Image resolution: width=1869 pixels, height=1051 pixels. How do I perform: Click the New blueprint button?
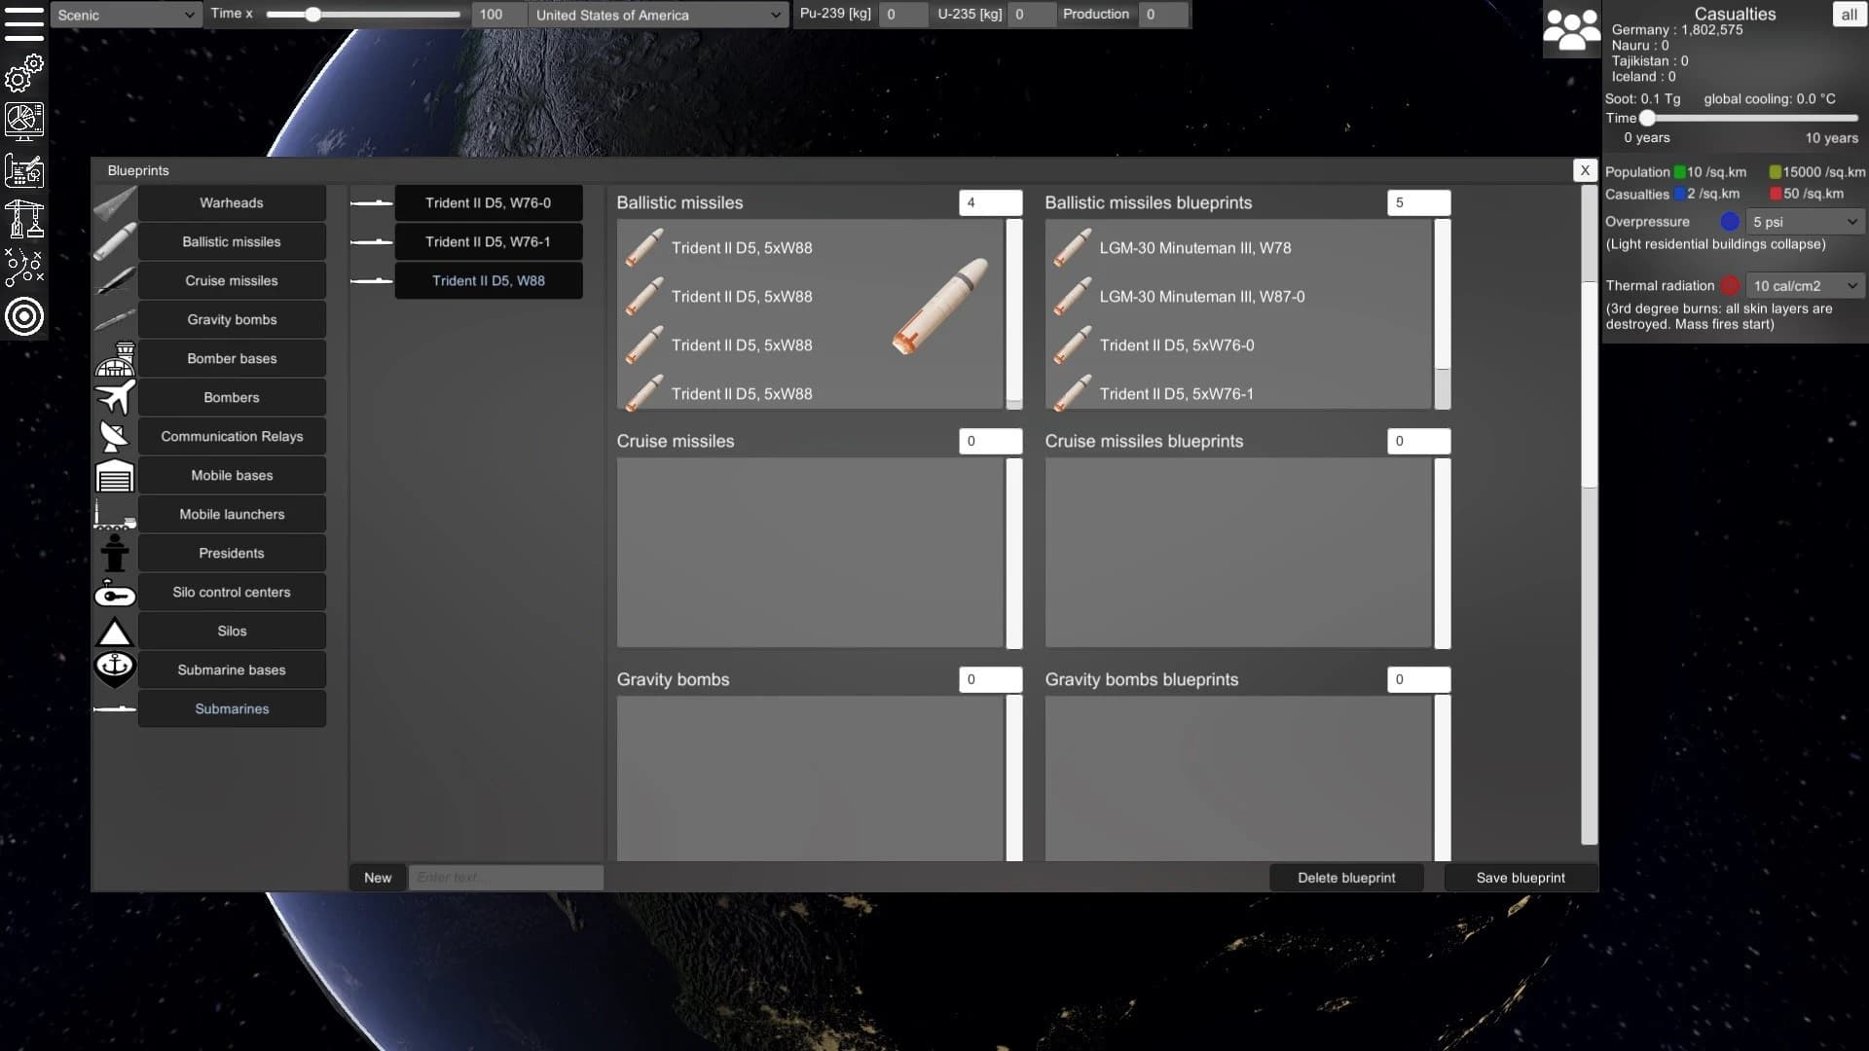[377, 877]
